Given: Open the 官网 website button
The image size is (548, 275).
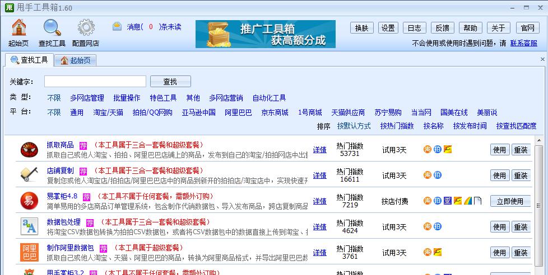Looking at the screenshot, I should coord(528,28).
